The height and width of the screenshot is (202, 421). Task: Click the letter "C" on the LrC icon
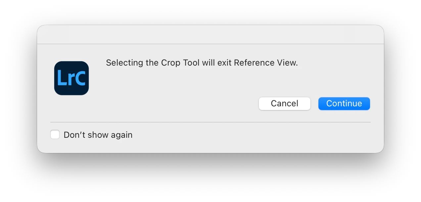[80, 78]
